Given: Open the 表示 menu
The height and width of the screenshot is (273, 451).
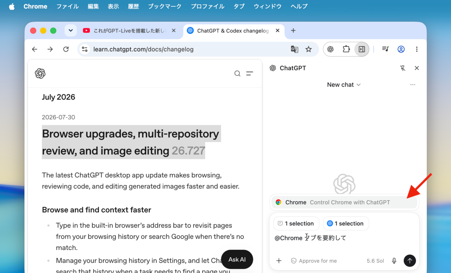Looking at the screenshot, I should click(x=113, y=6).
